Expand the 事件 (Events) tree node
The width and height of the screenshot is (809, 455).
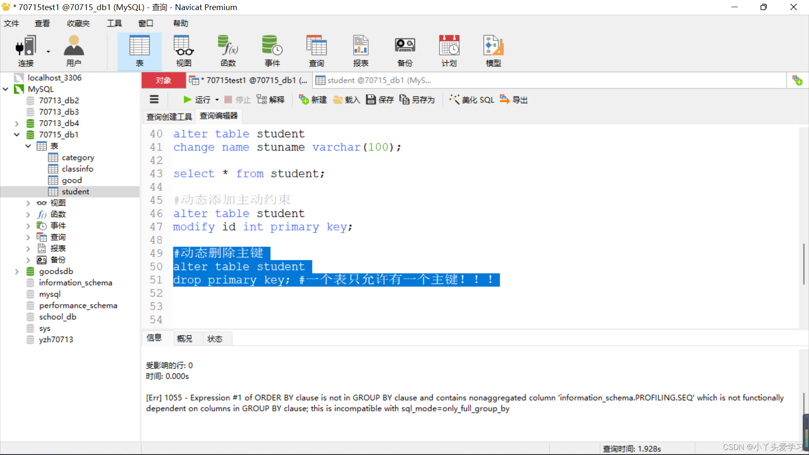click(28, 226)
